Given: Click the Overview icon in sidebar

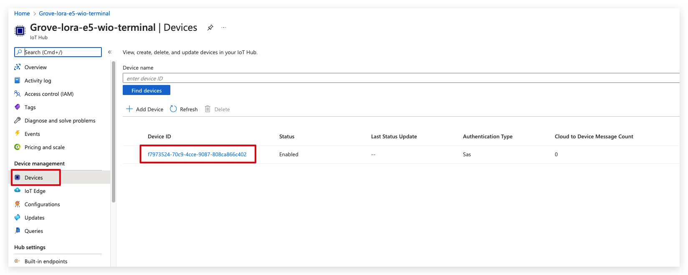Looking at the screenshot, I should coord(17,67).
